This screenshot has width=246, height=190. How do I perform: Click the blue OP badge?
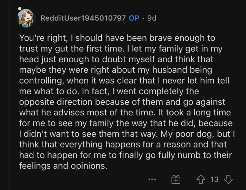coord(134,18)
